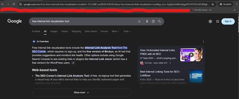Switch to Short videos tab
Viewport: 239px width, 99px height.
(91, 31)
